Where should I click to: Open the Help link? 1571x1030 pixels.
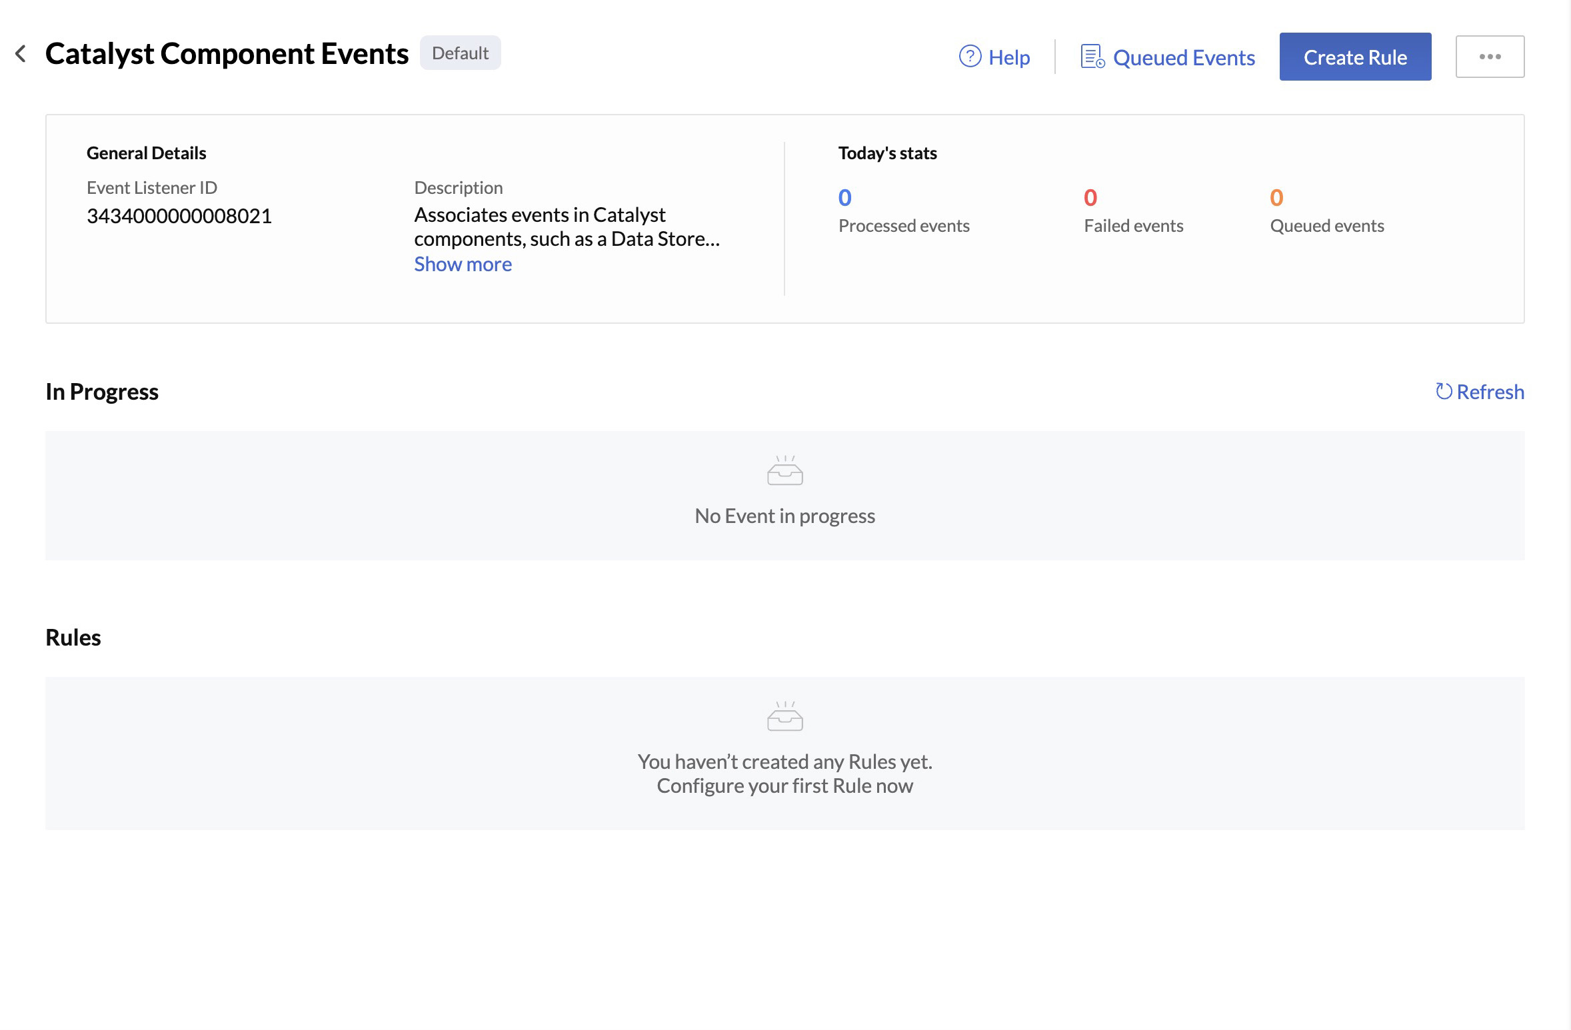click(994, 57)
